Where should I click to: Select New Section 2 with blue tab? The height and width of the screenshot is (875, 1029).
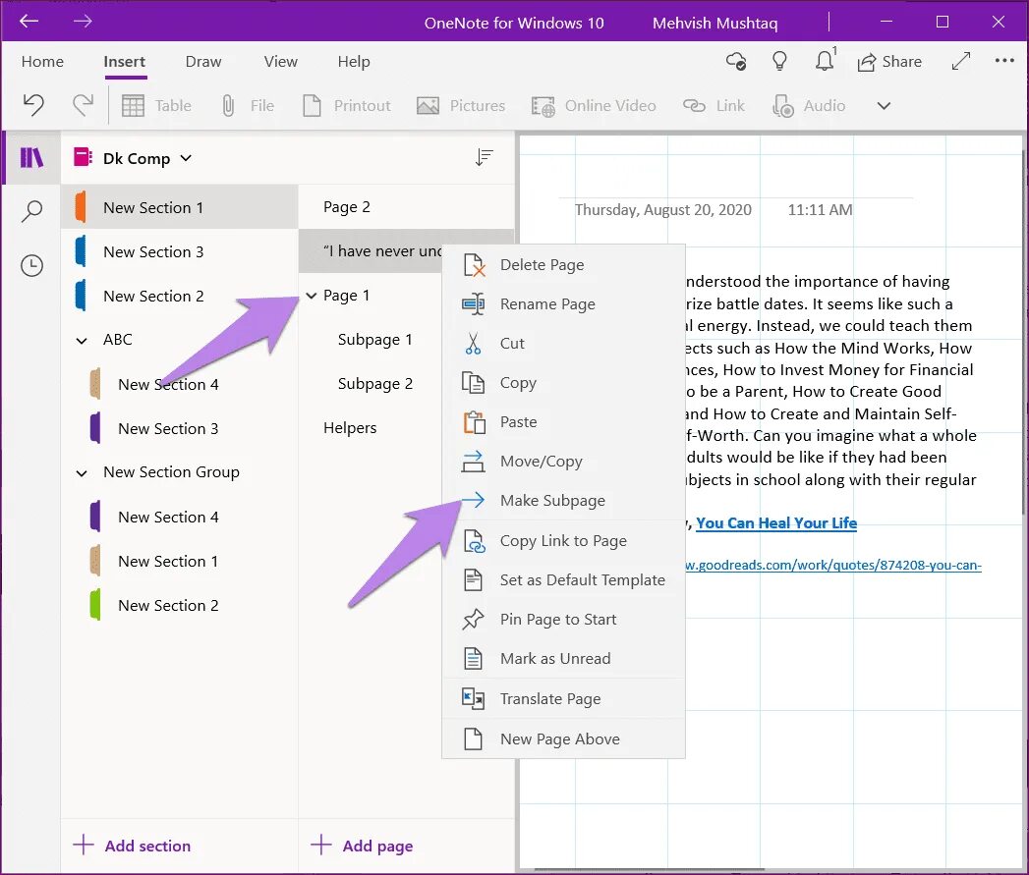[x=180, y=296]
